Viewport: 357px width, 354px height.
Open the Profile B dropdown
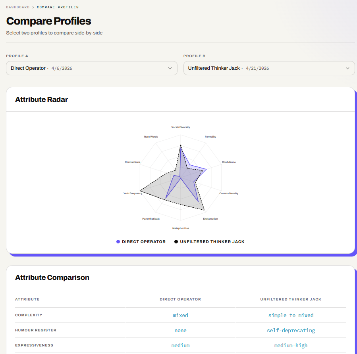(x=269, y=68)
